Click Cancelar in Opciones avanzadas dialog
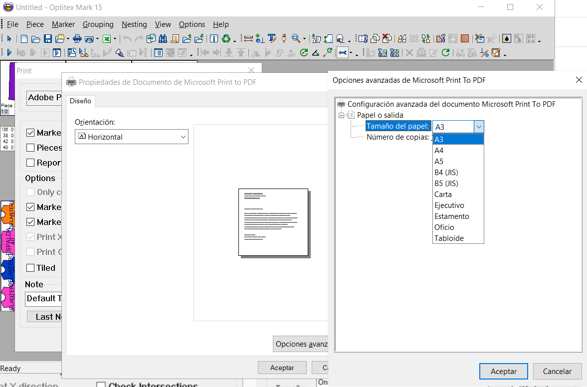 pos(557,371)
